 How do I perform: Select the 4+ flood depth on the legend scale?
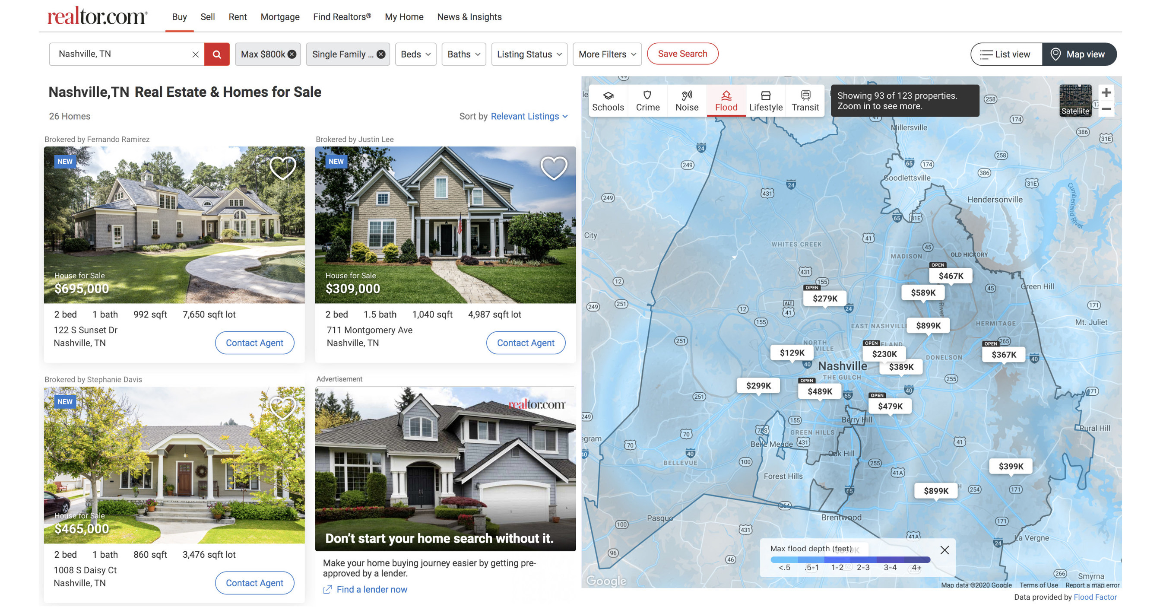tap(916, 568)
